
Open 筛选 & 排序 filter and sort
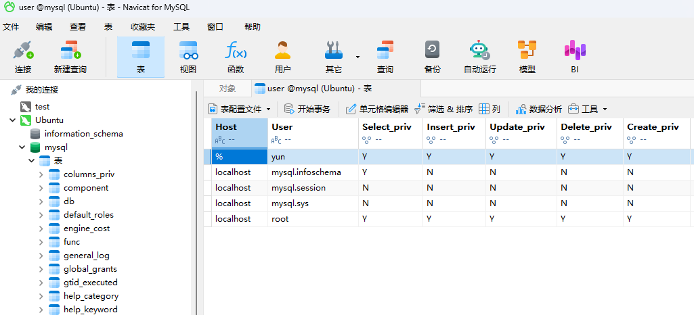click(x=443, y=109)
